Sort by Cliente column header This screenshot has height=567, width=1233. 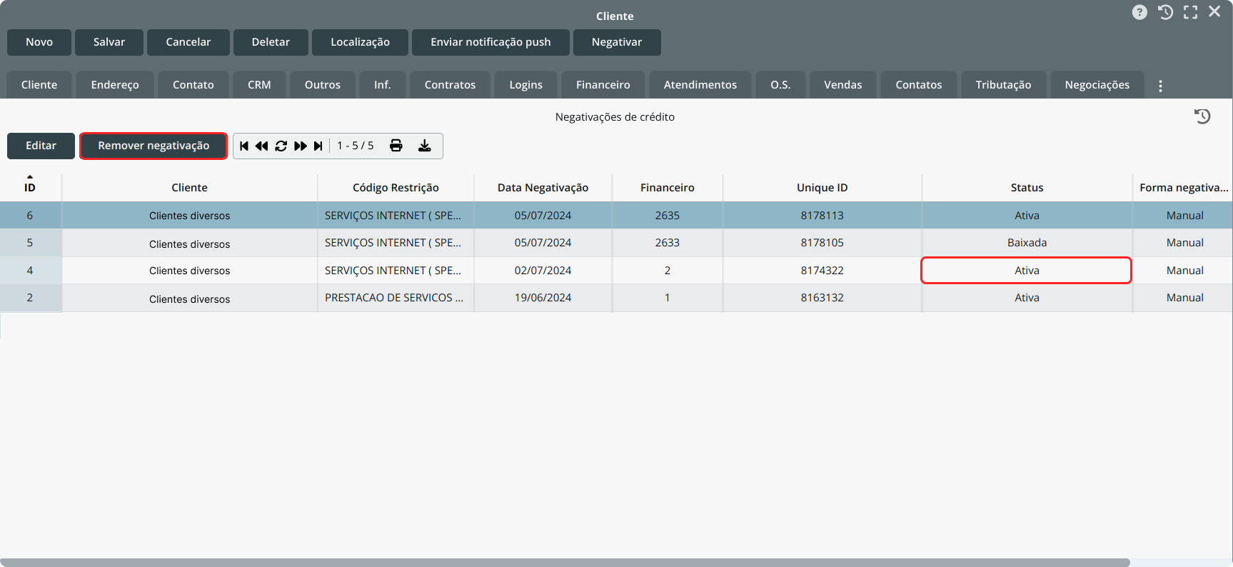click(189, 187)
